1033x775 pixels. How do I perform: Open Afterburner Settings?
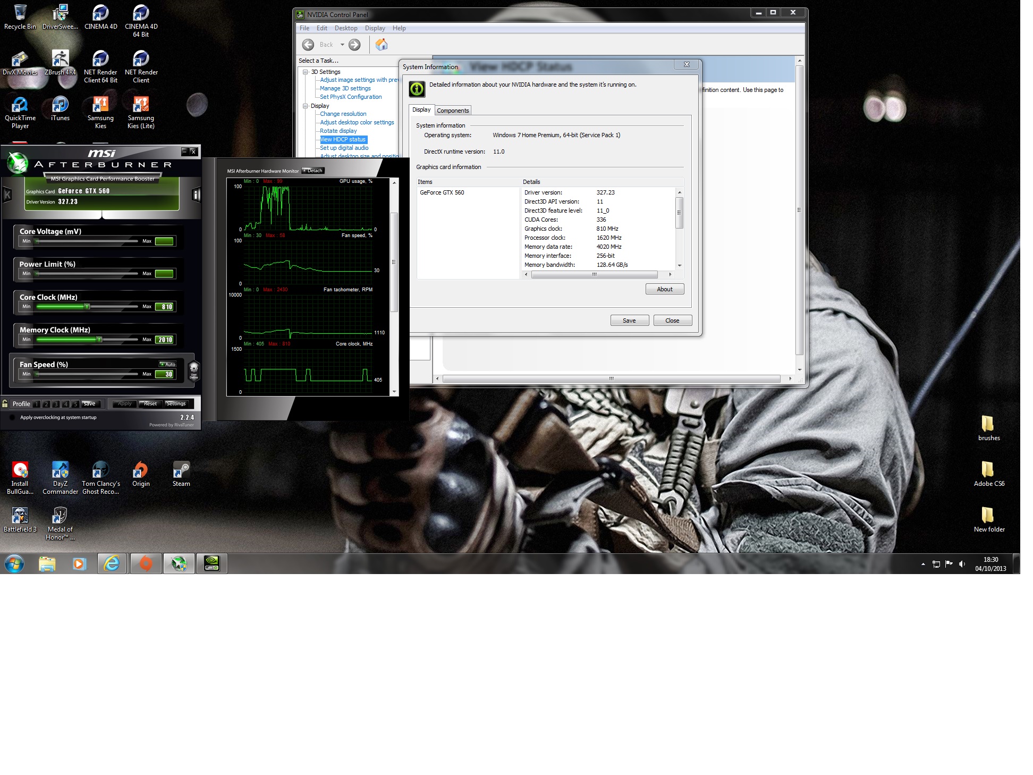pos(176,403)
